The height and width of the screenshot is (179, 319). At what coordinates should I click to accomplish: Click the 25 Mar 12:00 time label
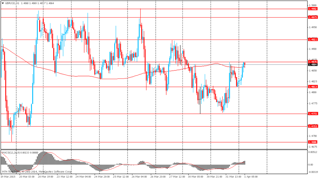pos(121,177)
